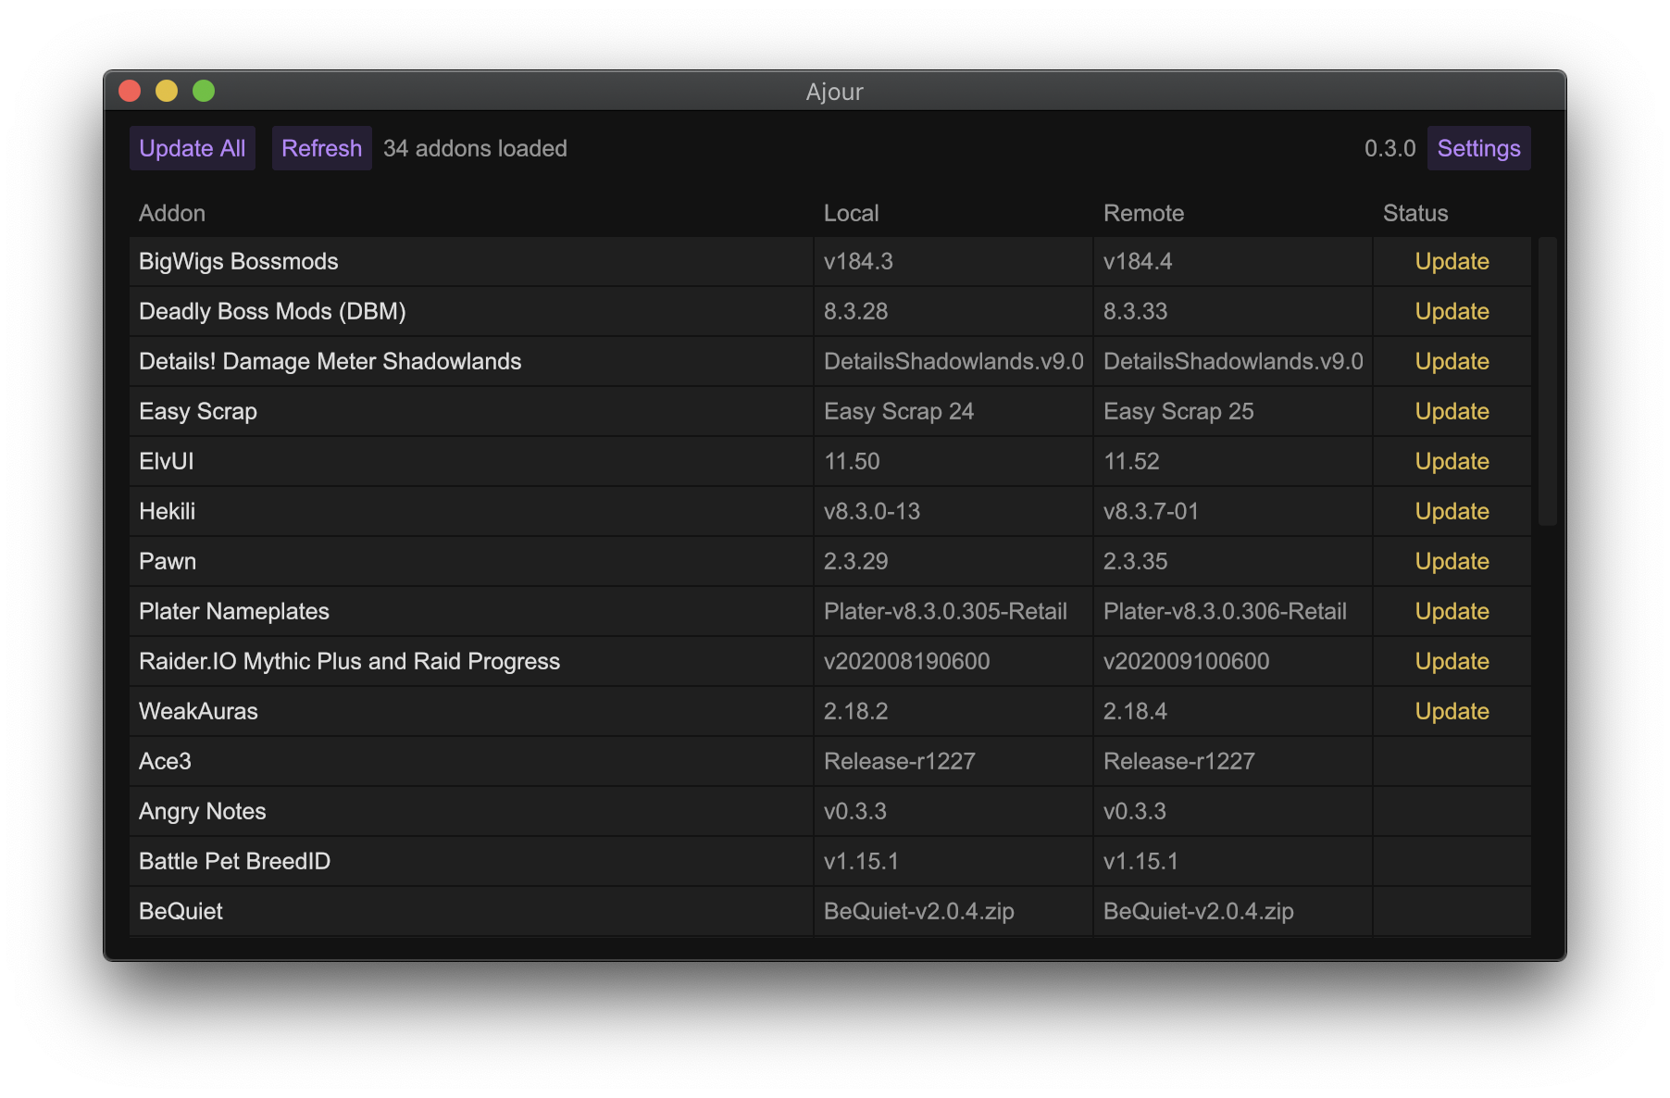Screen dimensions: 1670x1098
Task: Click remote version v202009100600
Action: click(1187, 661)
